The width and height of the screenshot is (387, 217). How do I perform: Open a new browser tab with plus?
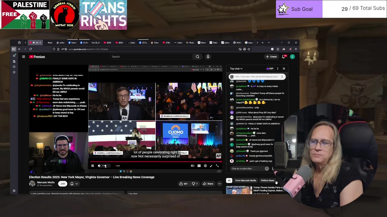coord(262,43)
